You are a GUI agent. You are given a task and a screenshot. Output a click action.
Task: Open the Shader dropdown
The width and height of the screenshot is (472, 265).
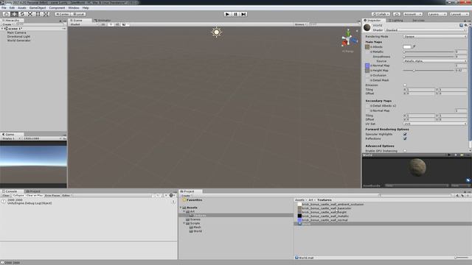426,30
